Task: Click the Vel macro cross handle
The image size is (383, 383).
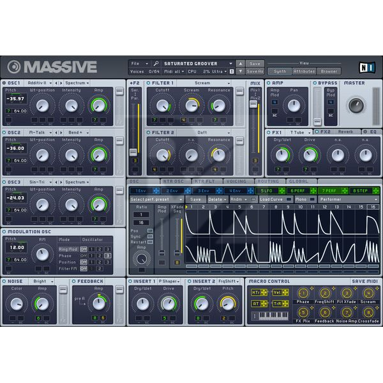Action: click(x=285, y=292)
